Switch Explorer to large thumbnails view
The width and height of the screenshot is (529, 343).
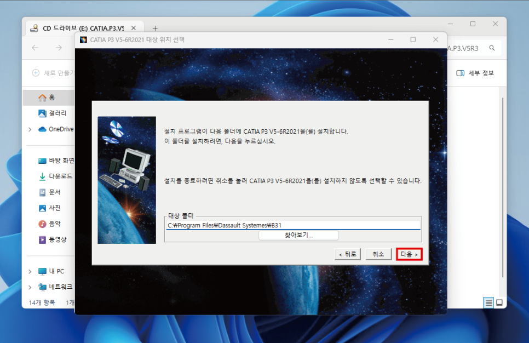499,303
